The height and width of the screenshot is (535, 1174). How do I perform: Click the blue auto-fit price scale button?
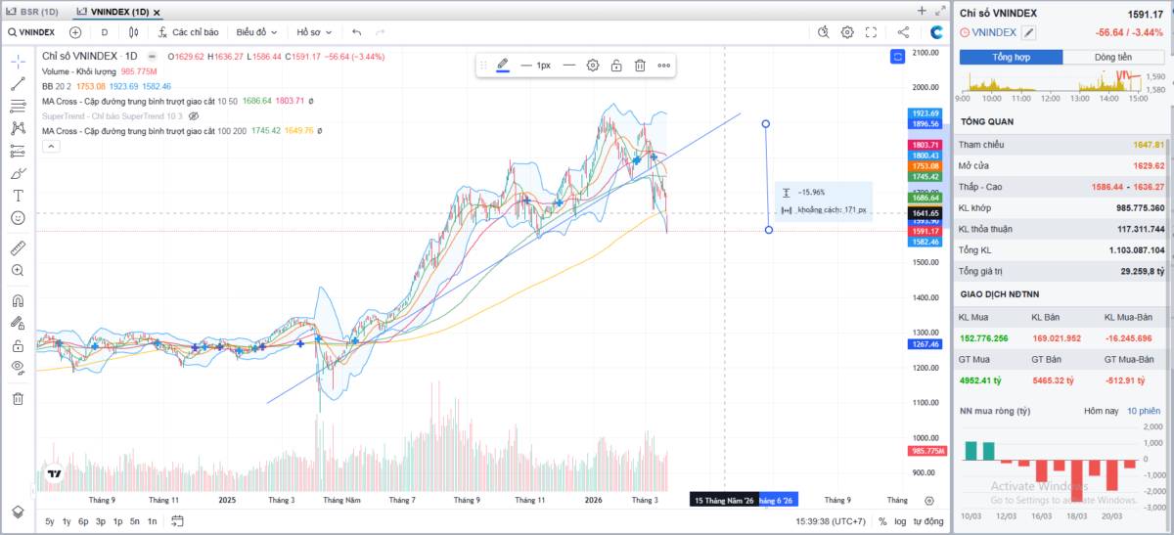[897, 57]
